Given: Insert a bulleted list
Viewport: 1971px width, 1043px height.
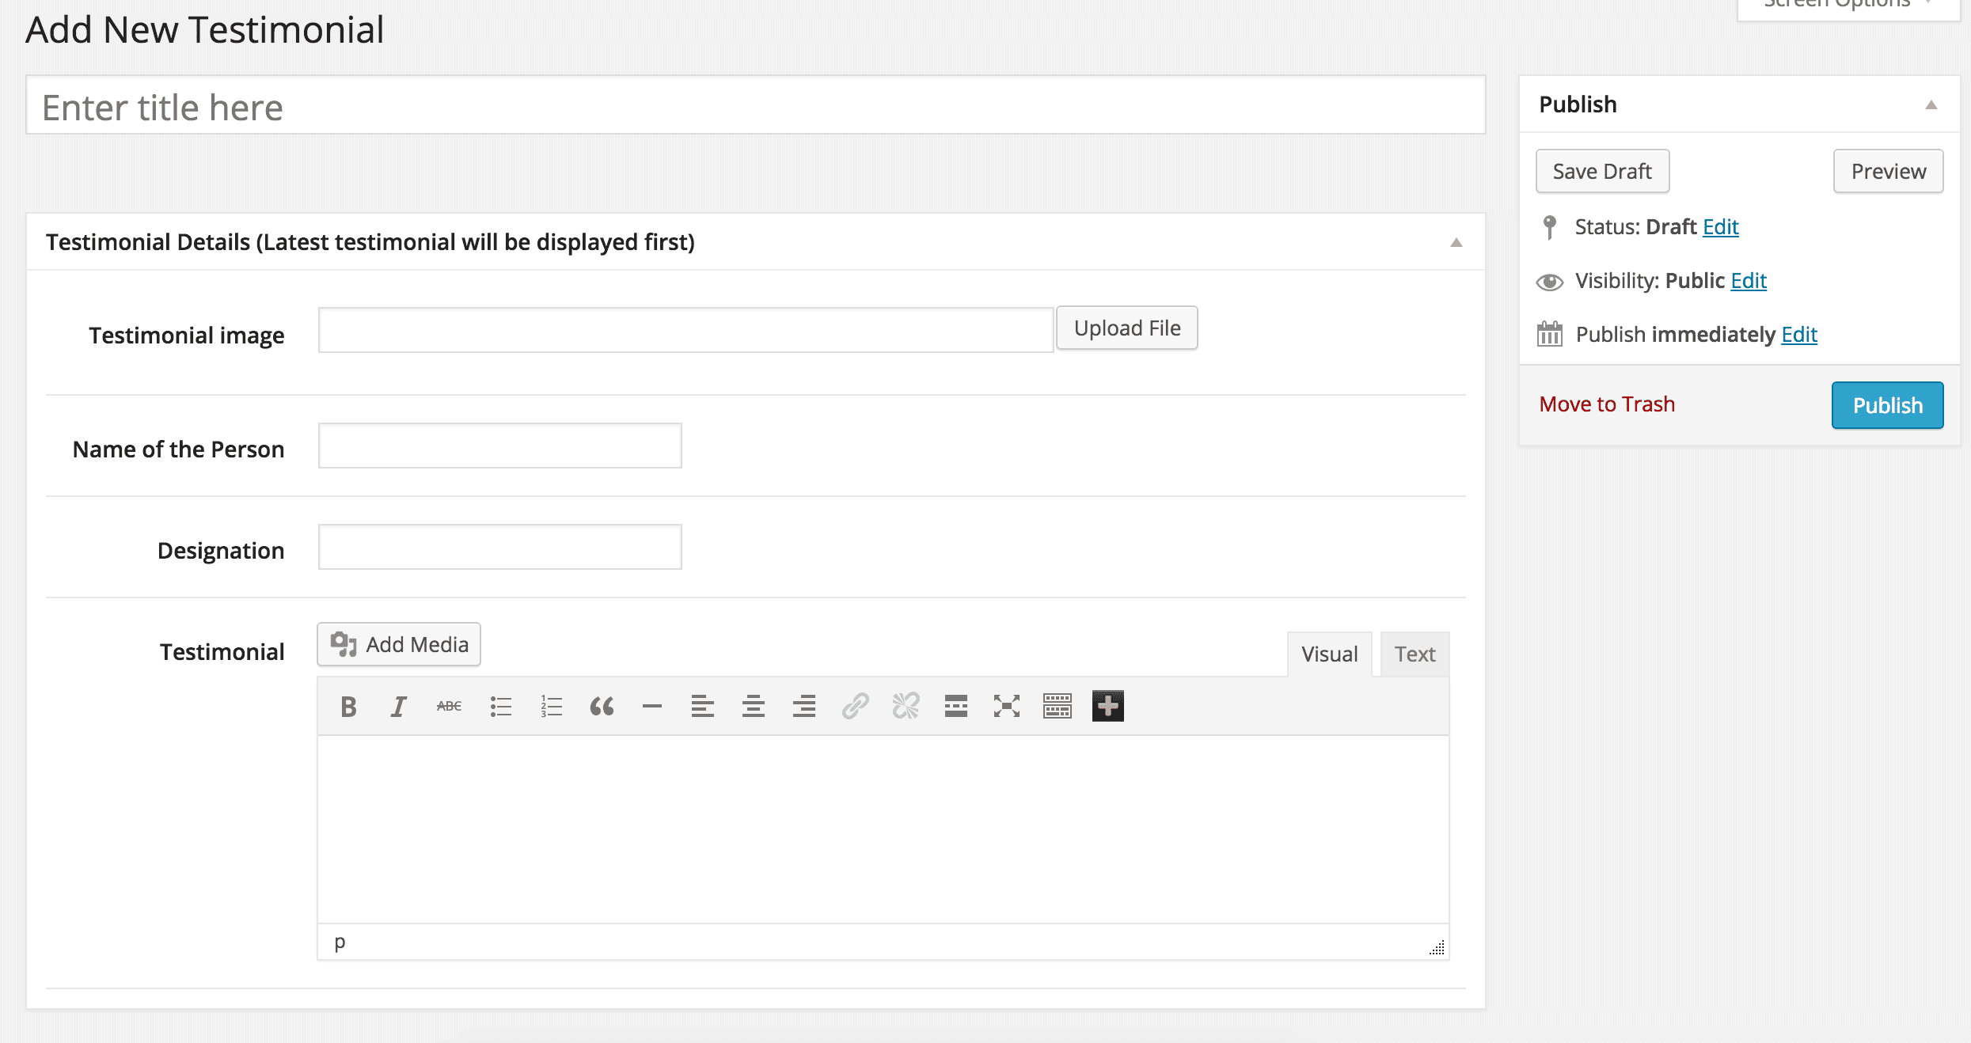Looking at the screenshot, I should [500, 706].
